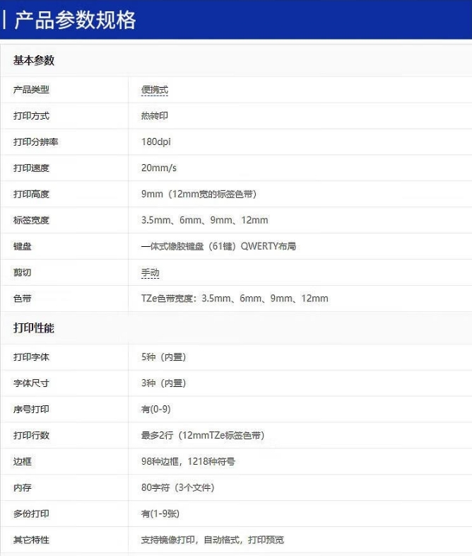Viewport: 472px width, 556px height.
Task: Select the 打印字体 label
Action: click(x=31, y=357)
